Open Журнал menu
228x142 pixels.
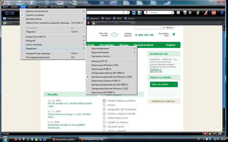(32, 7)
